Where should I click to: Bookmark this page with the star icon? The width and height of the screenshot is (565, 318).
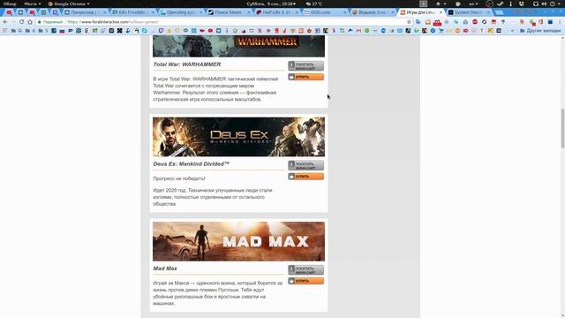click(x=409, y=22)
